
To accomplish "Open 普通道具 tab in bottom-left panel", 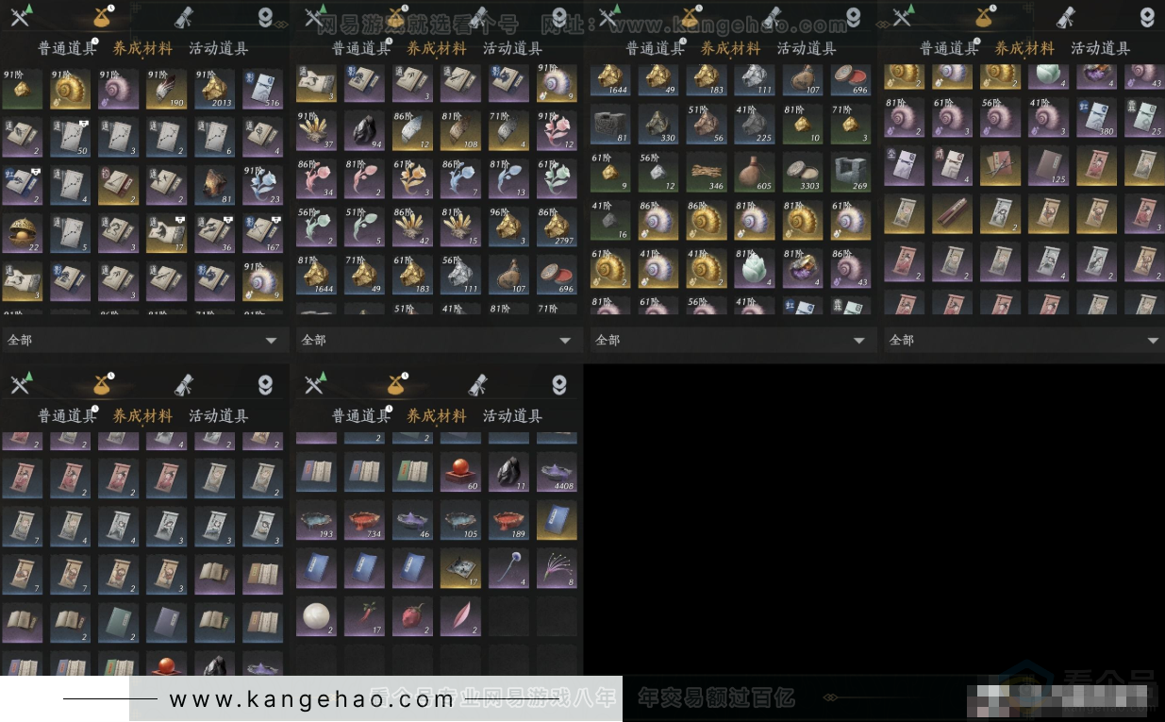I will coord(67,415).
